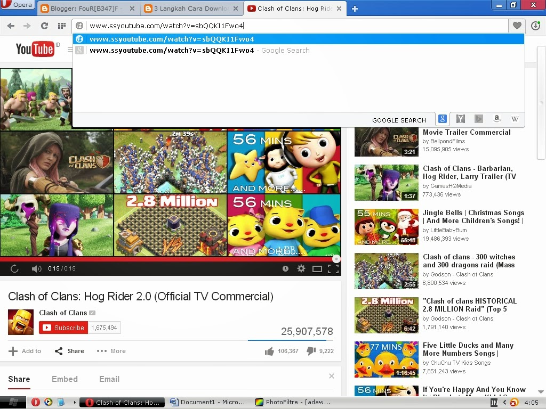Click the browser reload page icon
Image resolution: width=546 pixels, height=409 pixels.
click(44, 26)
